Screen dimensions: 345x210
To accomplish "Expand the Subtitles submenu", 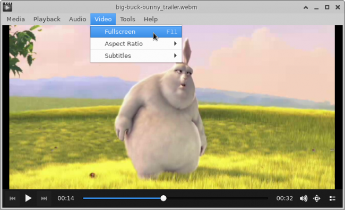I will pyautogui.click(x=136, y=56).
